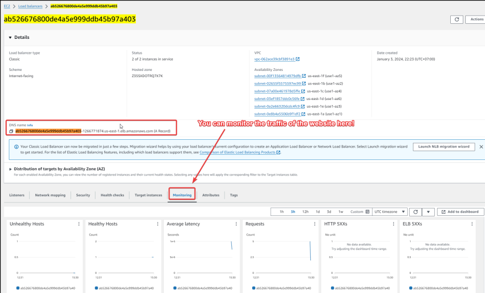Open the Health checks tab
485x293 pixels.
click(x=112, y=195)
